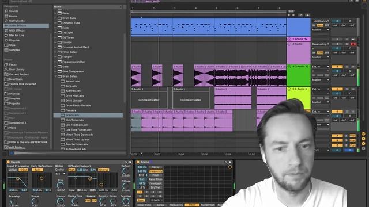Click the Set locator button
The height and width of the screenshot is (207, 369).
tap(291, 11)
